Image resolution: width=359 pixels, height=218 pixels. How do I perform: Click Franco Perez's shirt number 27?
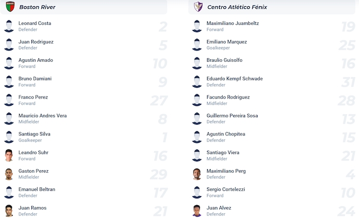pos(159,101)
